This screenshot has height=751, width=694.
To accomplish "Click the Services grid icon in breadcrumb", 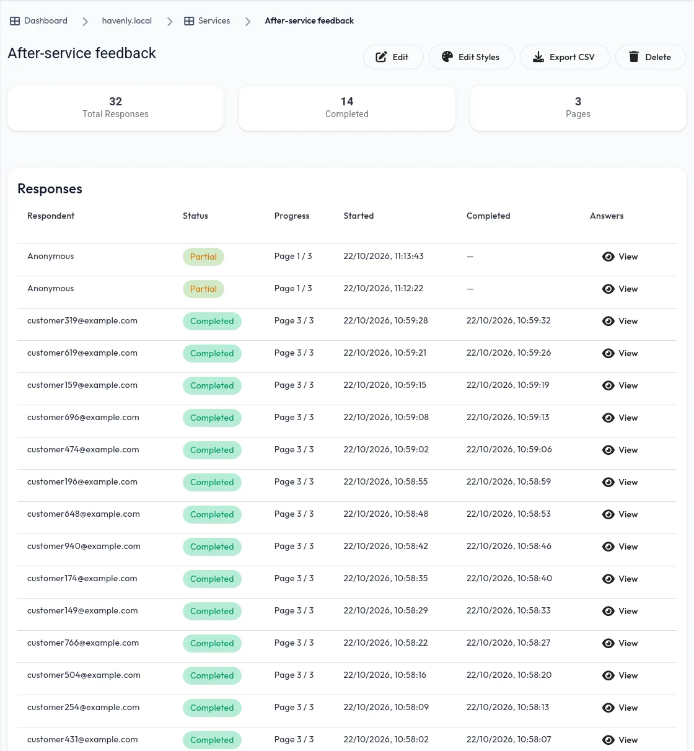I will coord(189,21).
